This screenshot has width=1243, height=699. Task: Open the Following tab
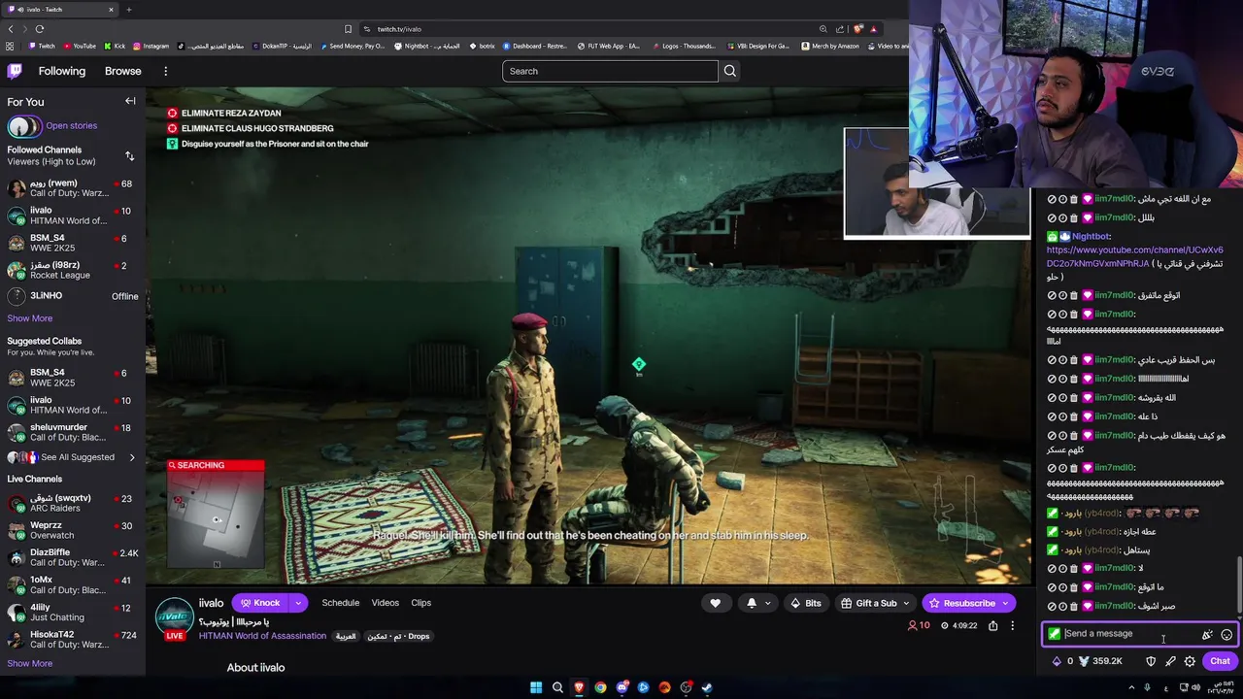point(62,71)
